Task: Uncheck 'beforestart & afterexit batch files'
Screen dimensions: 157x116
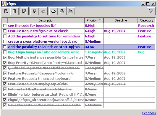Action: pyautogui.click(x=5, y=89)
